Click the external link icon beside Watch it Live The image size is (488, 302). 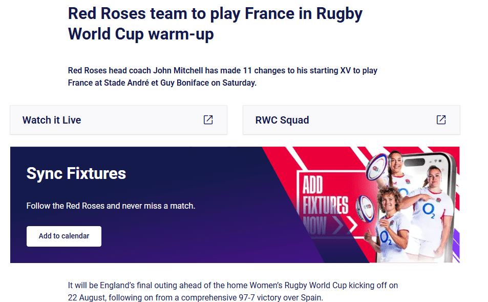click(208, 119)
